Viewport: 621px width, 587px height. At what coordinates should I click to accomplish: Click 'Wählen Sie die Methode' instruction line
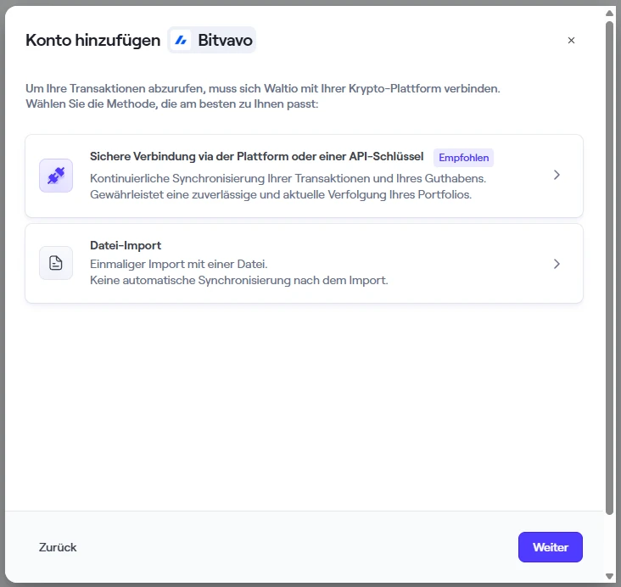coord(172,103)
